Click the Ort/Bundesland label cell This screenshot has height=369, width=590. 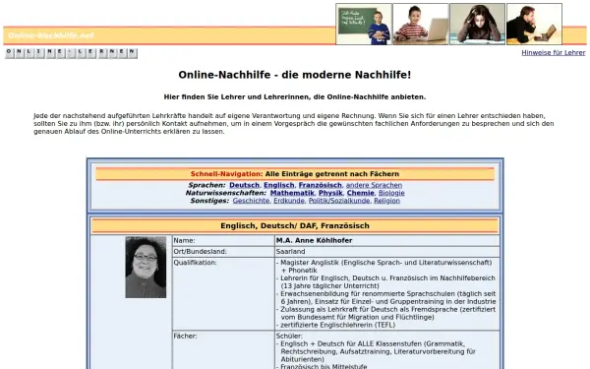pos(223,252)
